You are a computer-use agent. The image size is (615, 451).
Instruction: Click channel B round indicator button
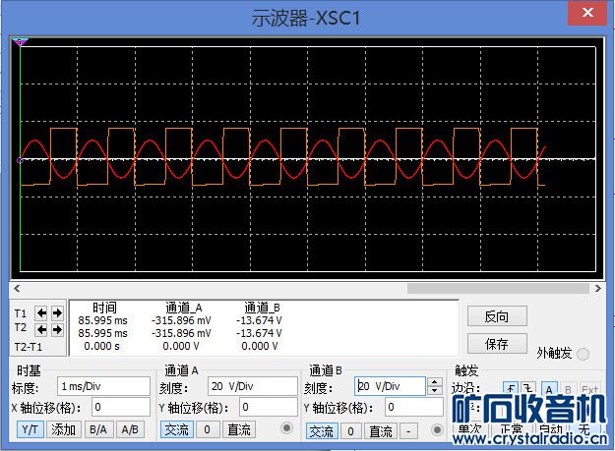[437, 429]
